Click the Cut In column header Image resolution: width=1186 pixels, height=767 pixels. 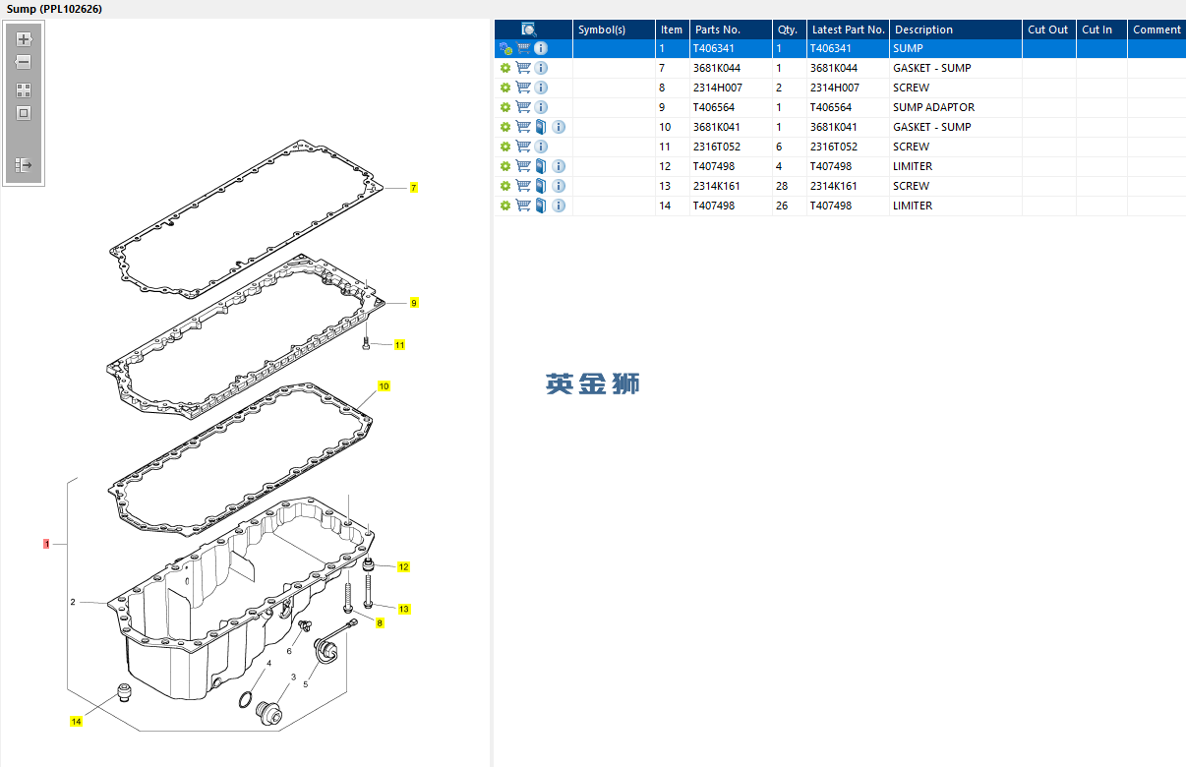point(1101,29)
